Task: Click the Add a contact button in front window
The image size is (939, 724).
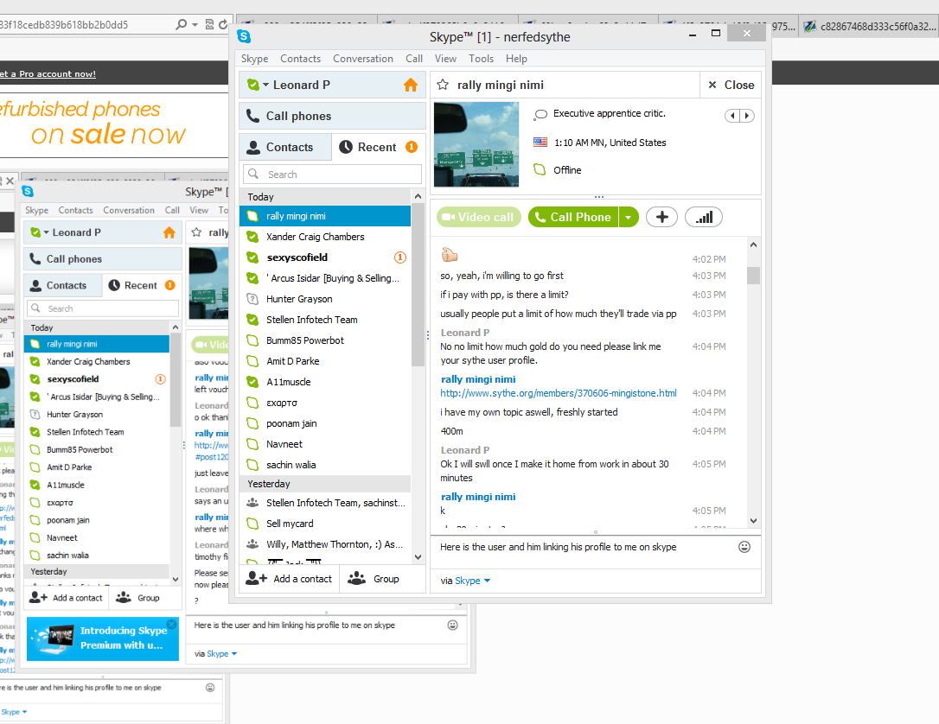Action: [x=289, y=579]
